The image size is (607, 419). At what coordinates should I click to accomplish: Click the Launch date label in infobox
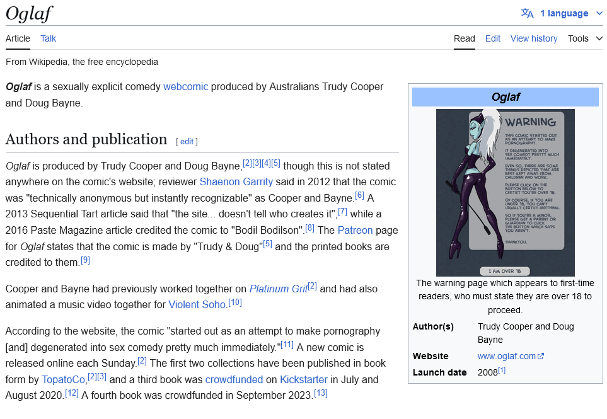pos(439,372)
